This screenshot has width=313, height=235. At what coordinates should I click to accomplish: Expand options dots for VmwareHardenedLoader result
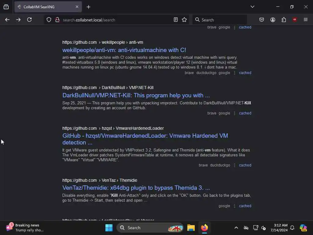pos(234,166)
